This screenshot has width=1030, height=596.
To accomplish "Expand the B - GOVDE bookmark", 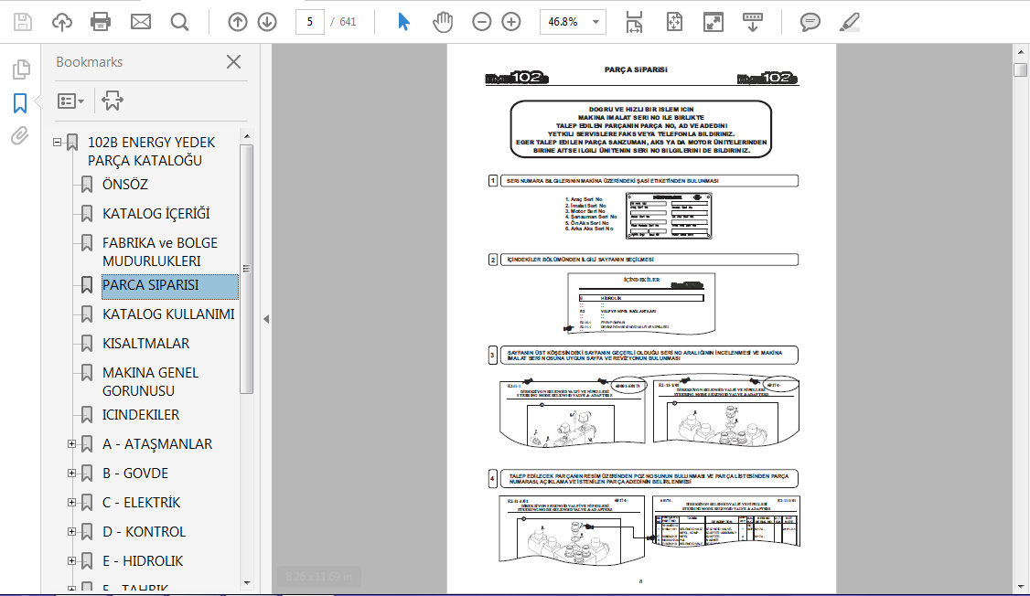I will pos(71,474).
